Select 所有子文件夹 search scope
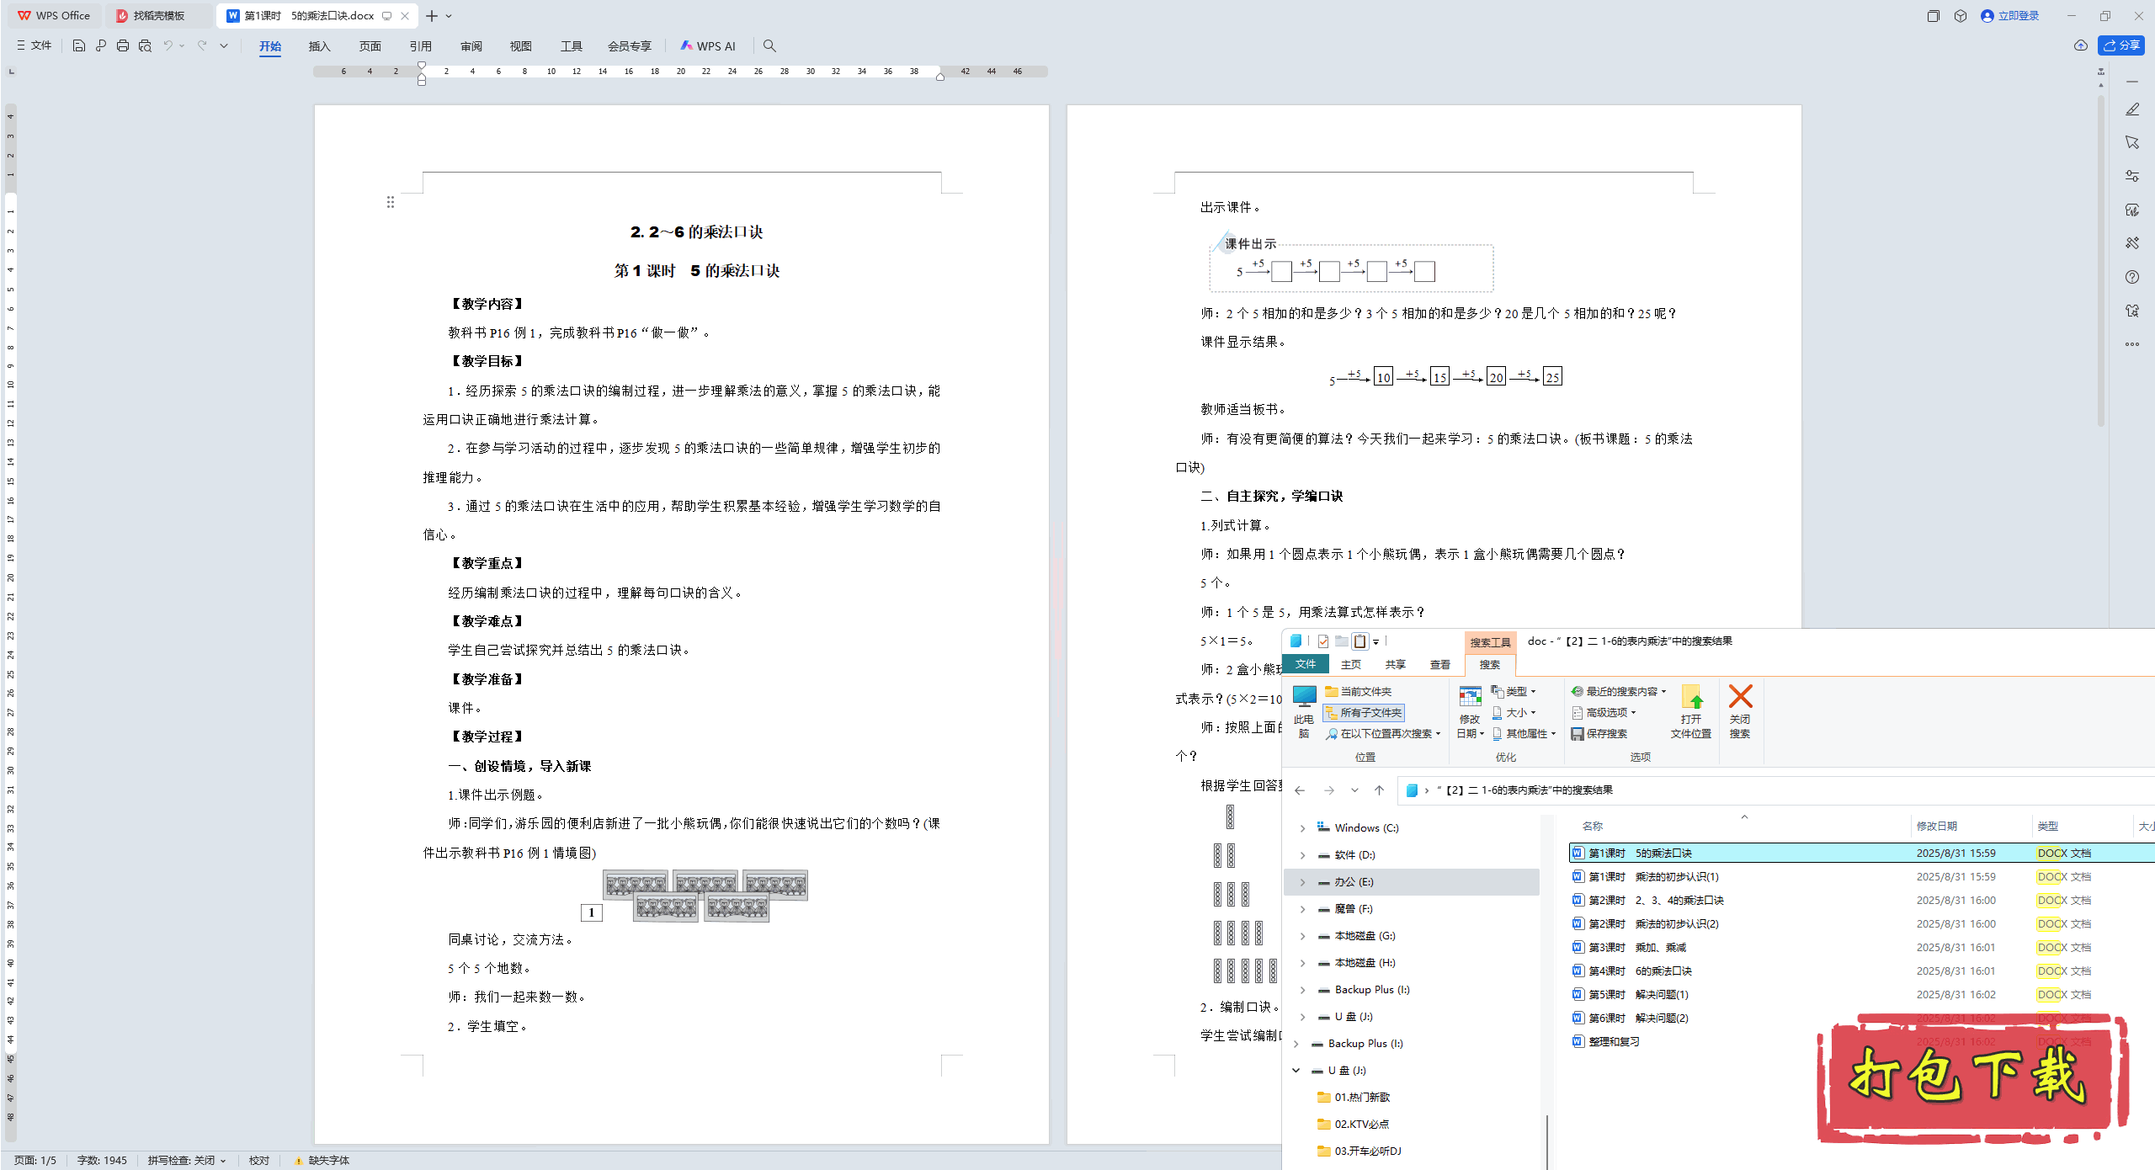2155x1170 pixels. coord(1364,712)
